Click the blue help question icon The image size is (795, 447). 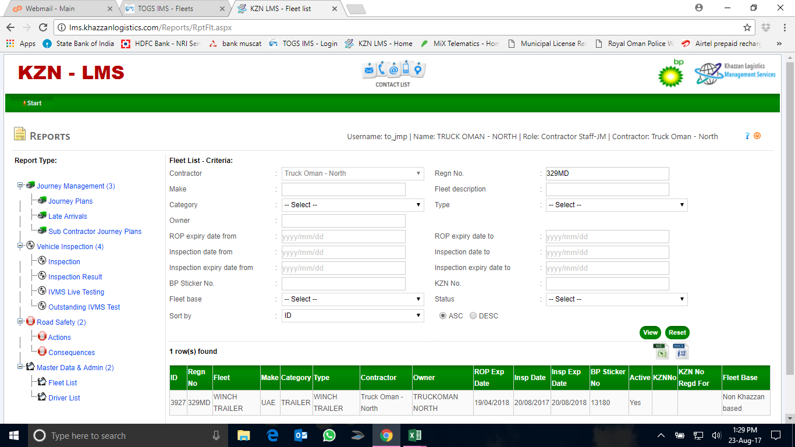point(747,136)
